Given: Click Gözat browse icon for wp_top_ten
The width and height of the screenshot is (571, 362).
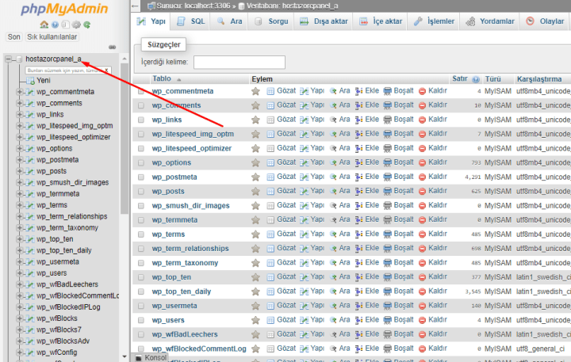Looking at the screenshot, I should 270,277.
